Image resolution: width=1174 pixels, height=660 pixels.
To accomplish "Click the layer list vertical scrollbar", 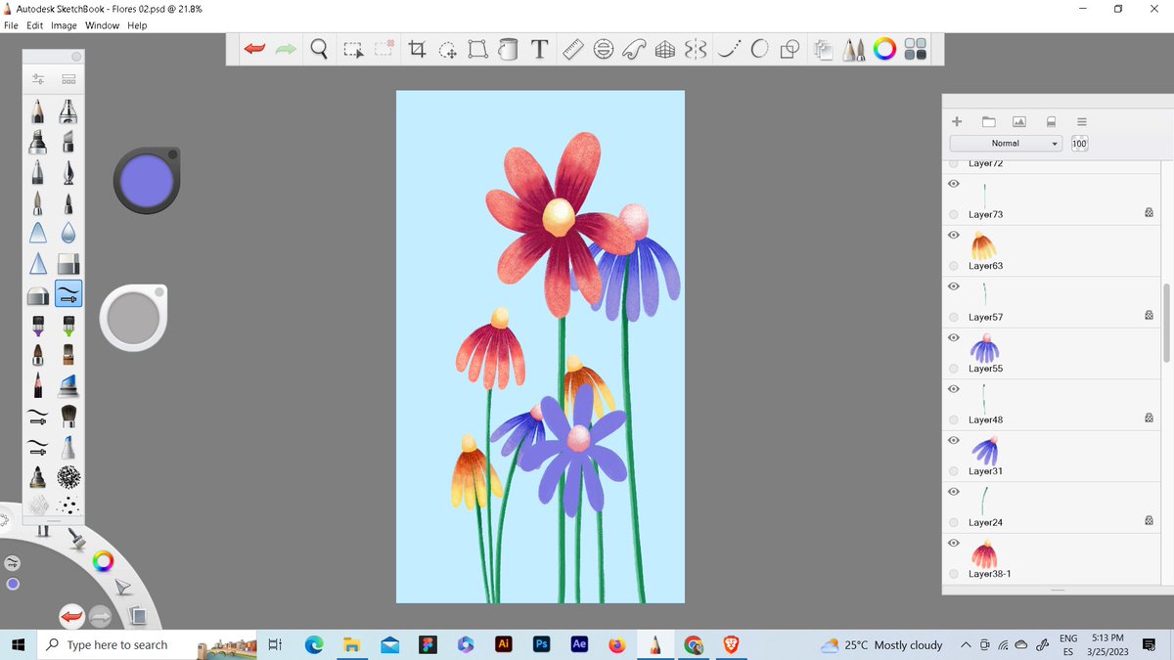I will (1165, 323).
